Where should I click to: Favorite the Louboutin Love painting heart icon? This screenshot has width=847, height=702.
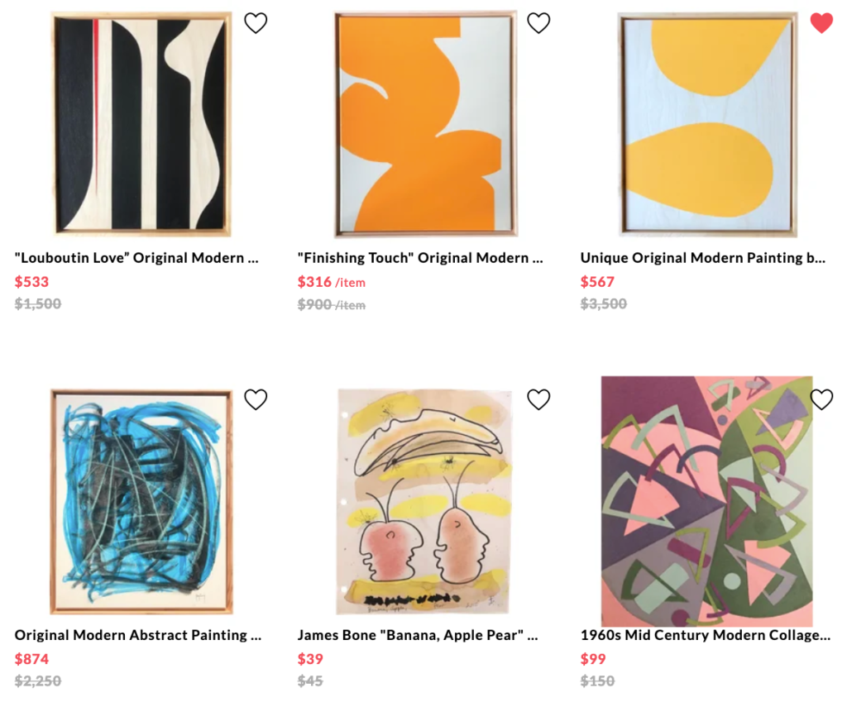[x=256, y=23]
